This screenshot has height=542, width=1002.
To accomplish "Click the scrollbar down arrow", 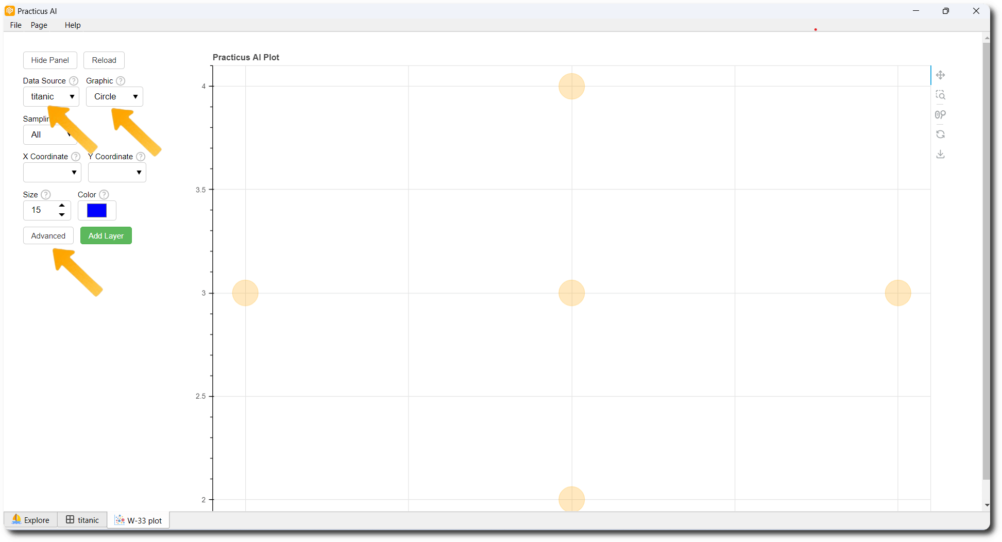I will 987,505.
